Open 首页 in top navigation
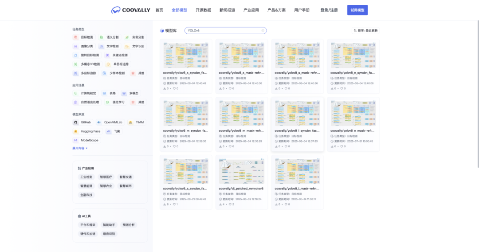Screen dimensions: 479x252 pos(159,10)
